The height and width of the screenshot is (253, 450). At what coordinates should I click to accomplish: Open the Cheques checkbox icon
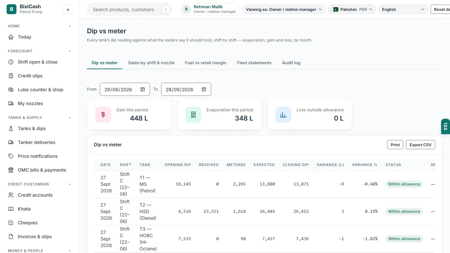point(11,223)
